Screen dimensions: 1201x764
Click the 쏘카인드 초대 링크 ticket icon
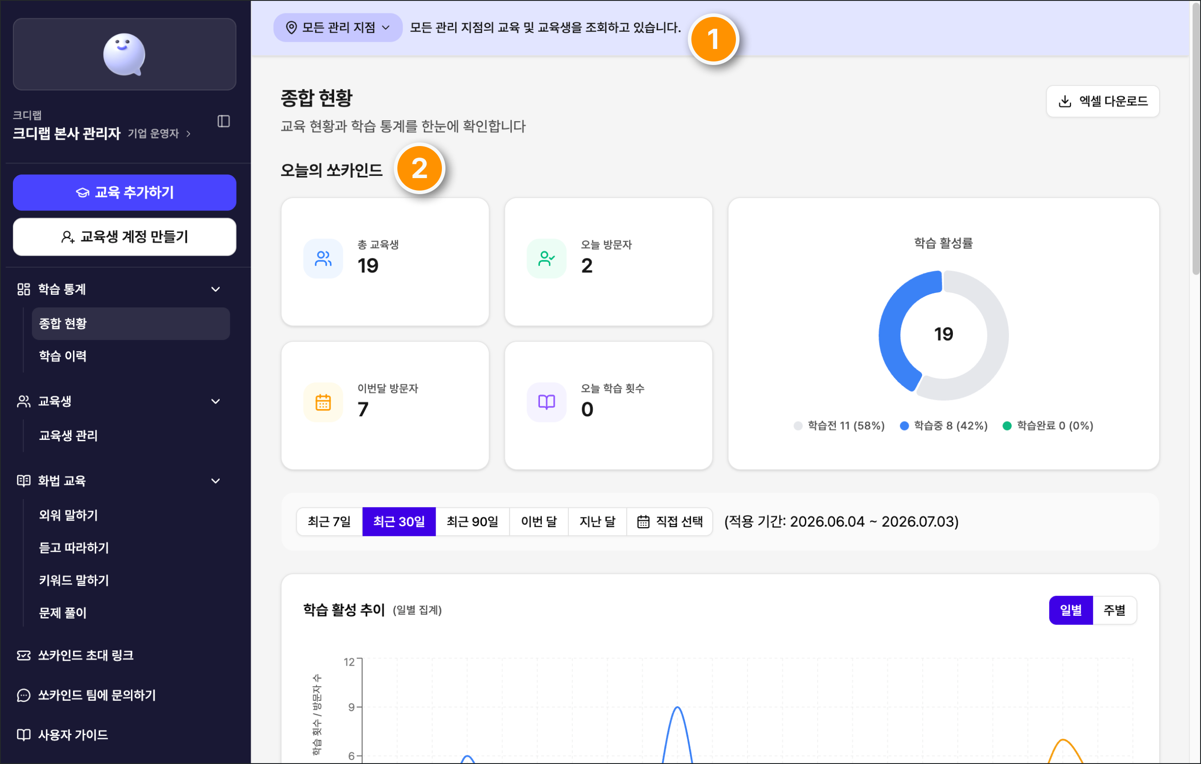point(24,655)
